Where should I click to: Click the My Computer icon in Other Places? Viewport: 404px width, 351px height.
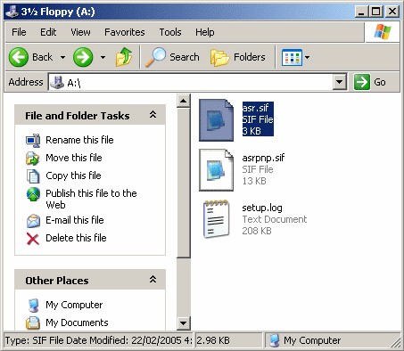coord(33,306)
